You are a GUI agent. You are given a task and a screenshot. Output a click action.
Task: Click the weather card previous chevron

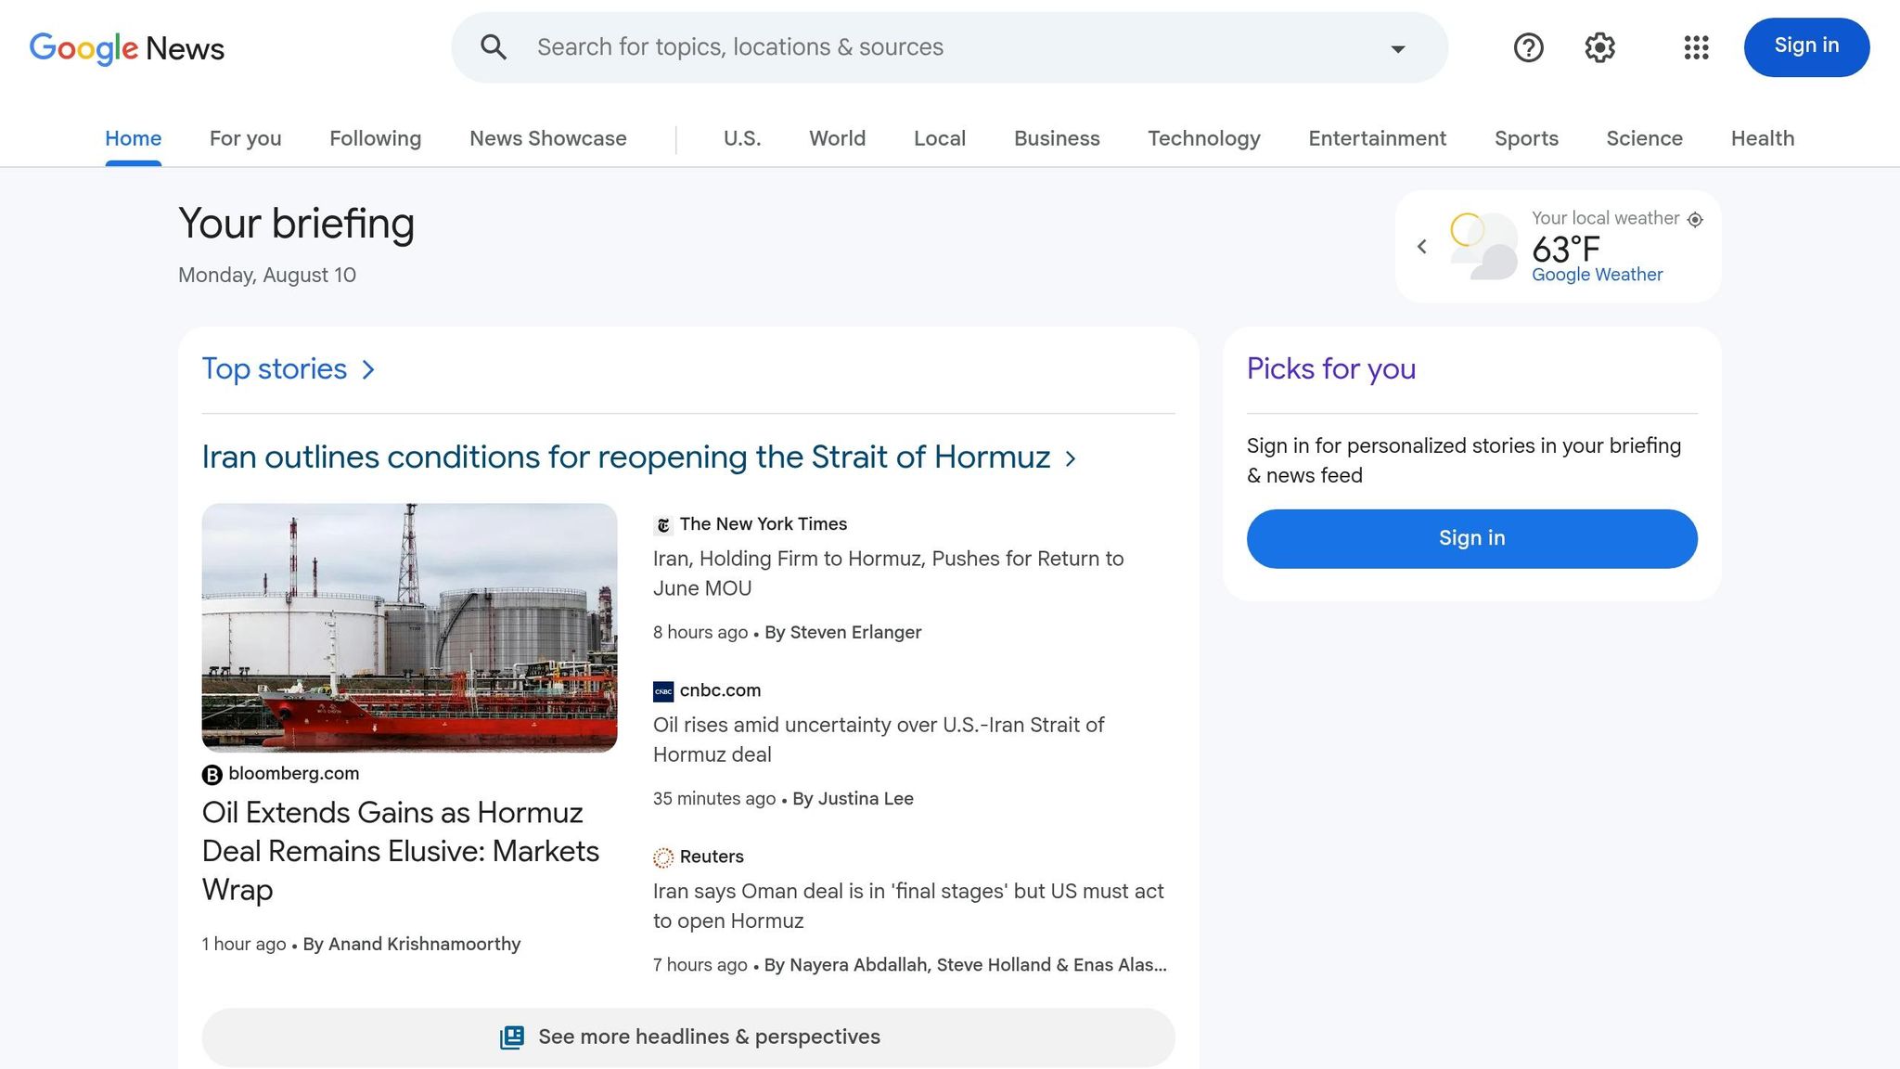[x=1421, y=247]
